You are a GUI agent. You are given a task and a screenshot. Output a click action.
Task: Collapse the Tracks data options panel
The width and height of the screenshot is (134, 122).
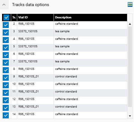coord(4,5)
